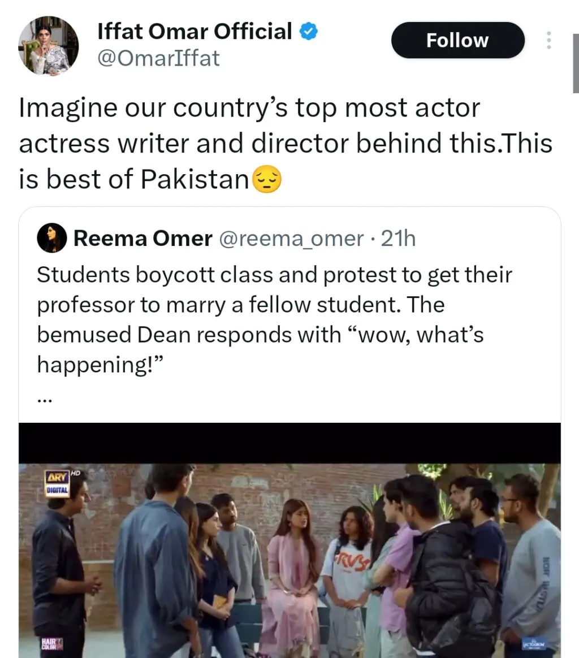Click the Follow button
The height and width of the screenshot is (658, 579).
pyautogui.click(x=457, y=41)
